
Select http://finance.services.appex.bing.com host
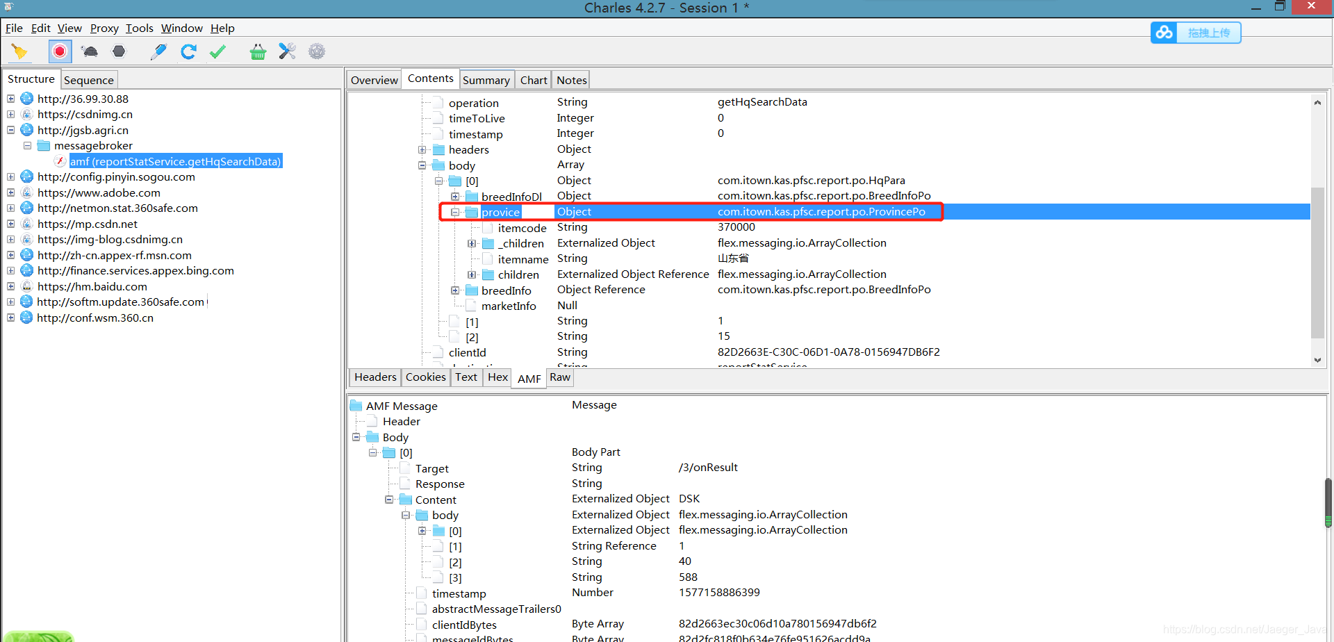(x=135, y=271)
